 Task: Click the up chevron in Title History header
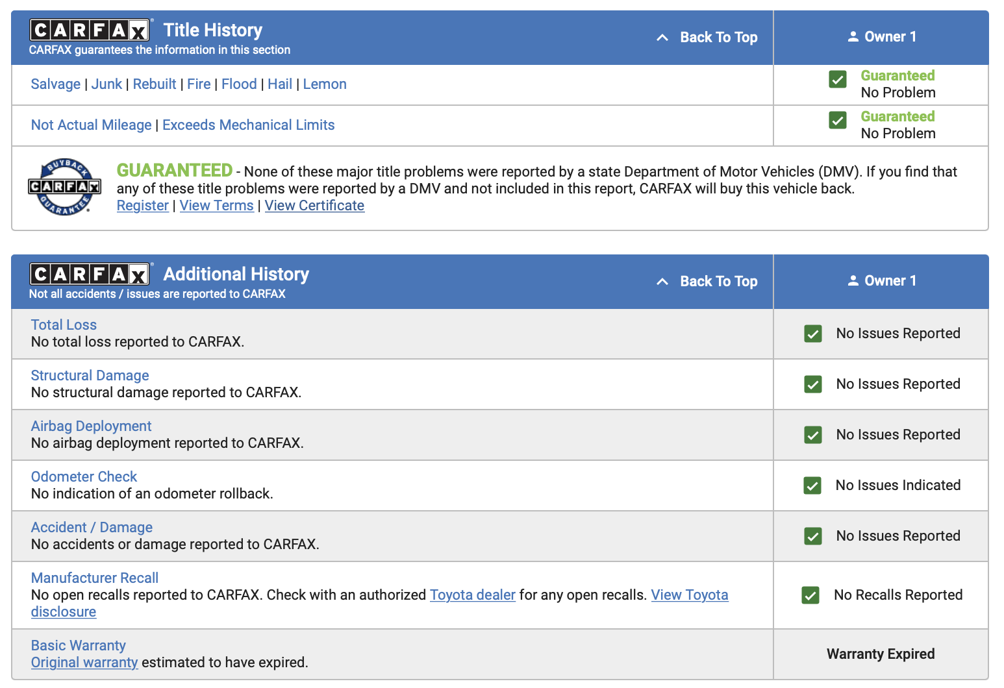[662, 38]
